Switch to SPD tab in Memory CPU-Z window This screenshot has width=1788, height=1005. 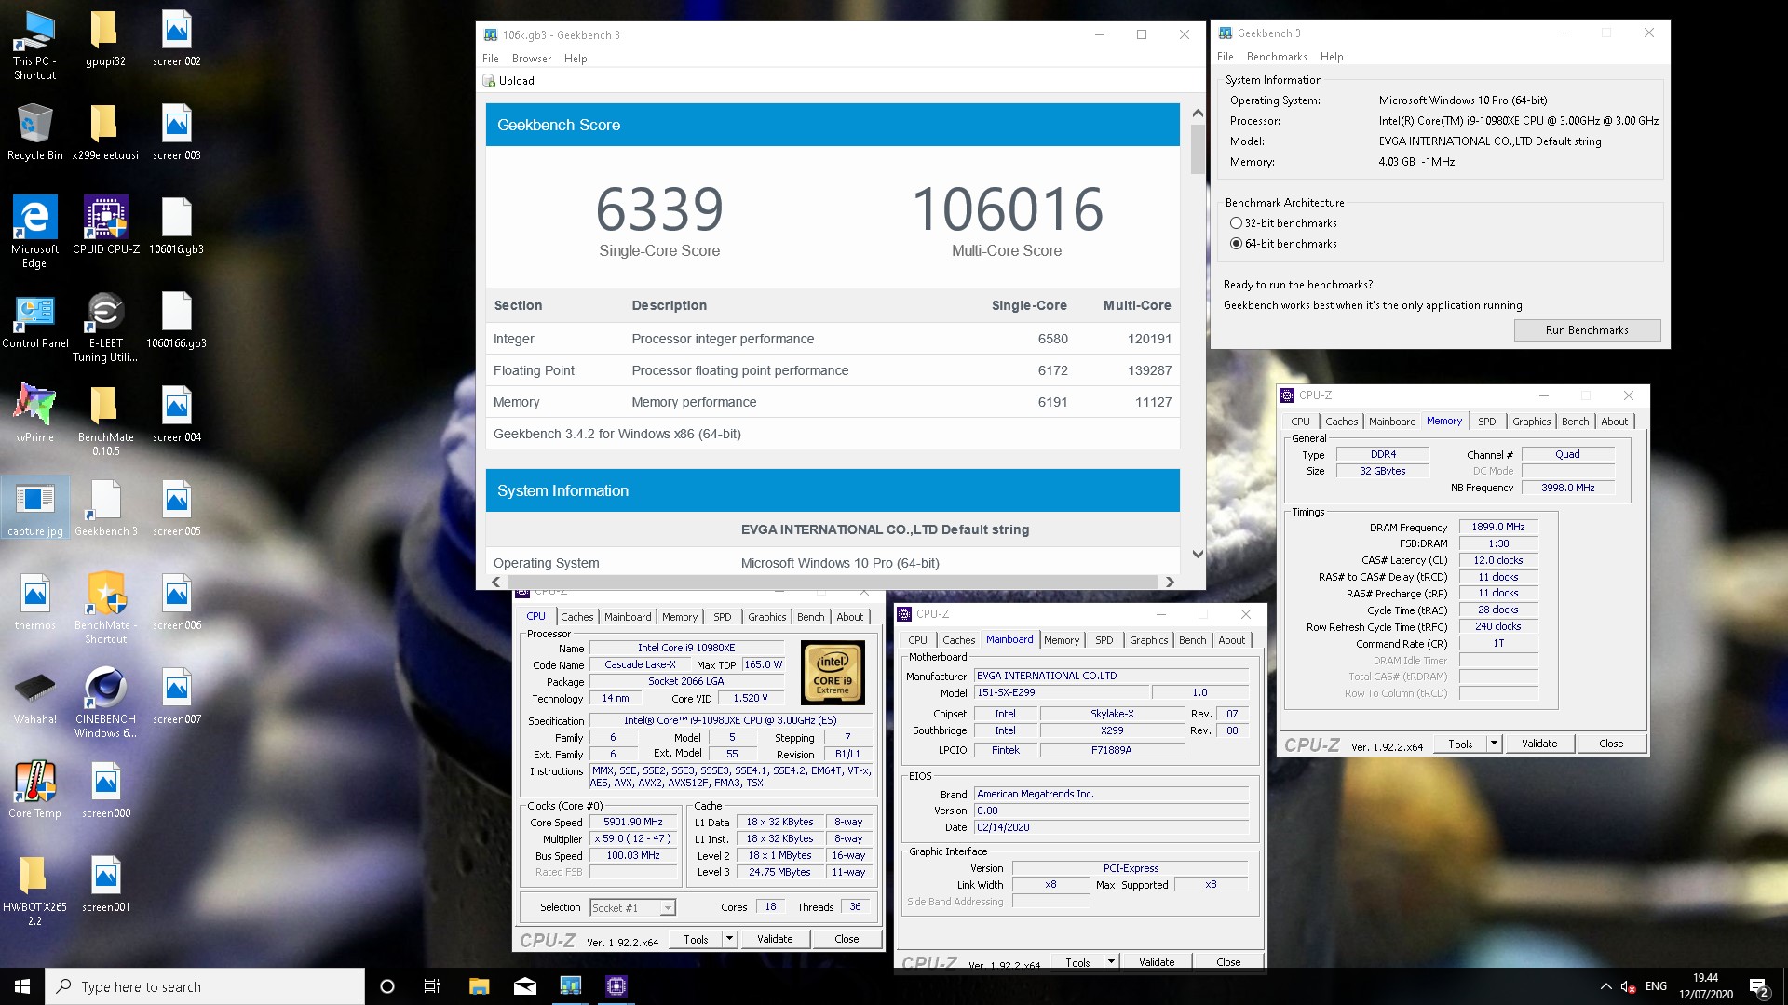[1487, 422]
